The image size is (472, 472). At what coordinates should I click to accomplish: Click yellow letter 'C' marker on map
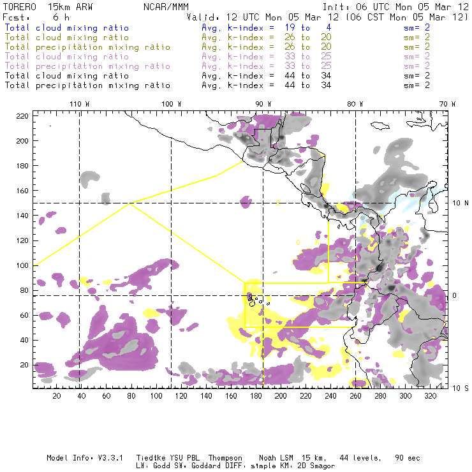298,242
